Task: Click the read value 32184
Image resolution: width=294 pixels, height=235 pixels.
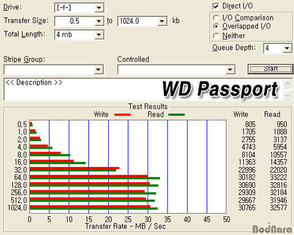Action: point(279,193)
